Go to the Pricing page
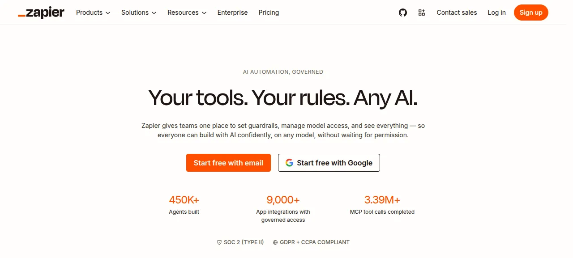Image resolution: width=573 pixels, height=258 pixels. point(269,13)
